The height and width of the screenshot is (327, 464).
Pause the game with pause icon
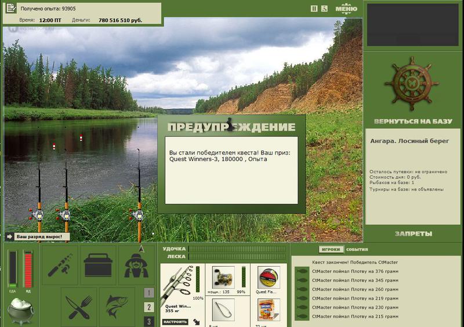tap(314, 9)
